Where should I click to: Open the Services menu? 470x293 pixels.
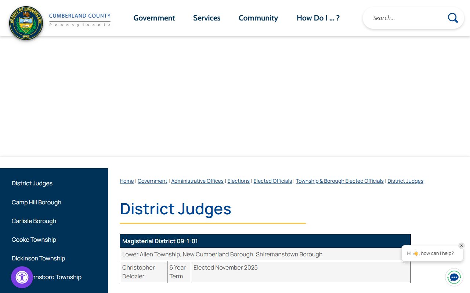coord(207,18)
